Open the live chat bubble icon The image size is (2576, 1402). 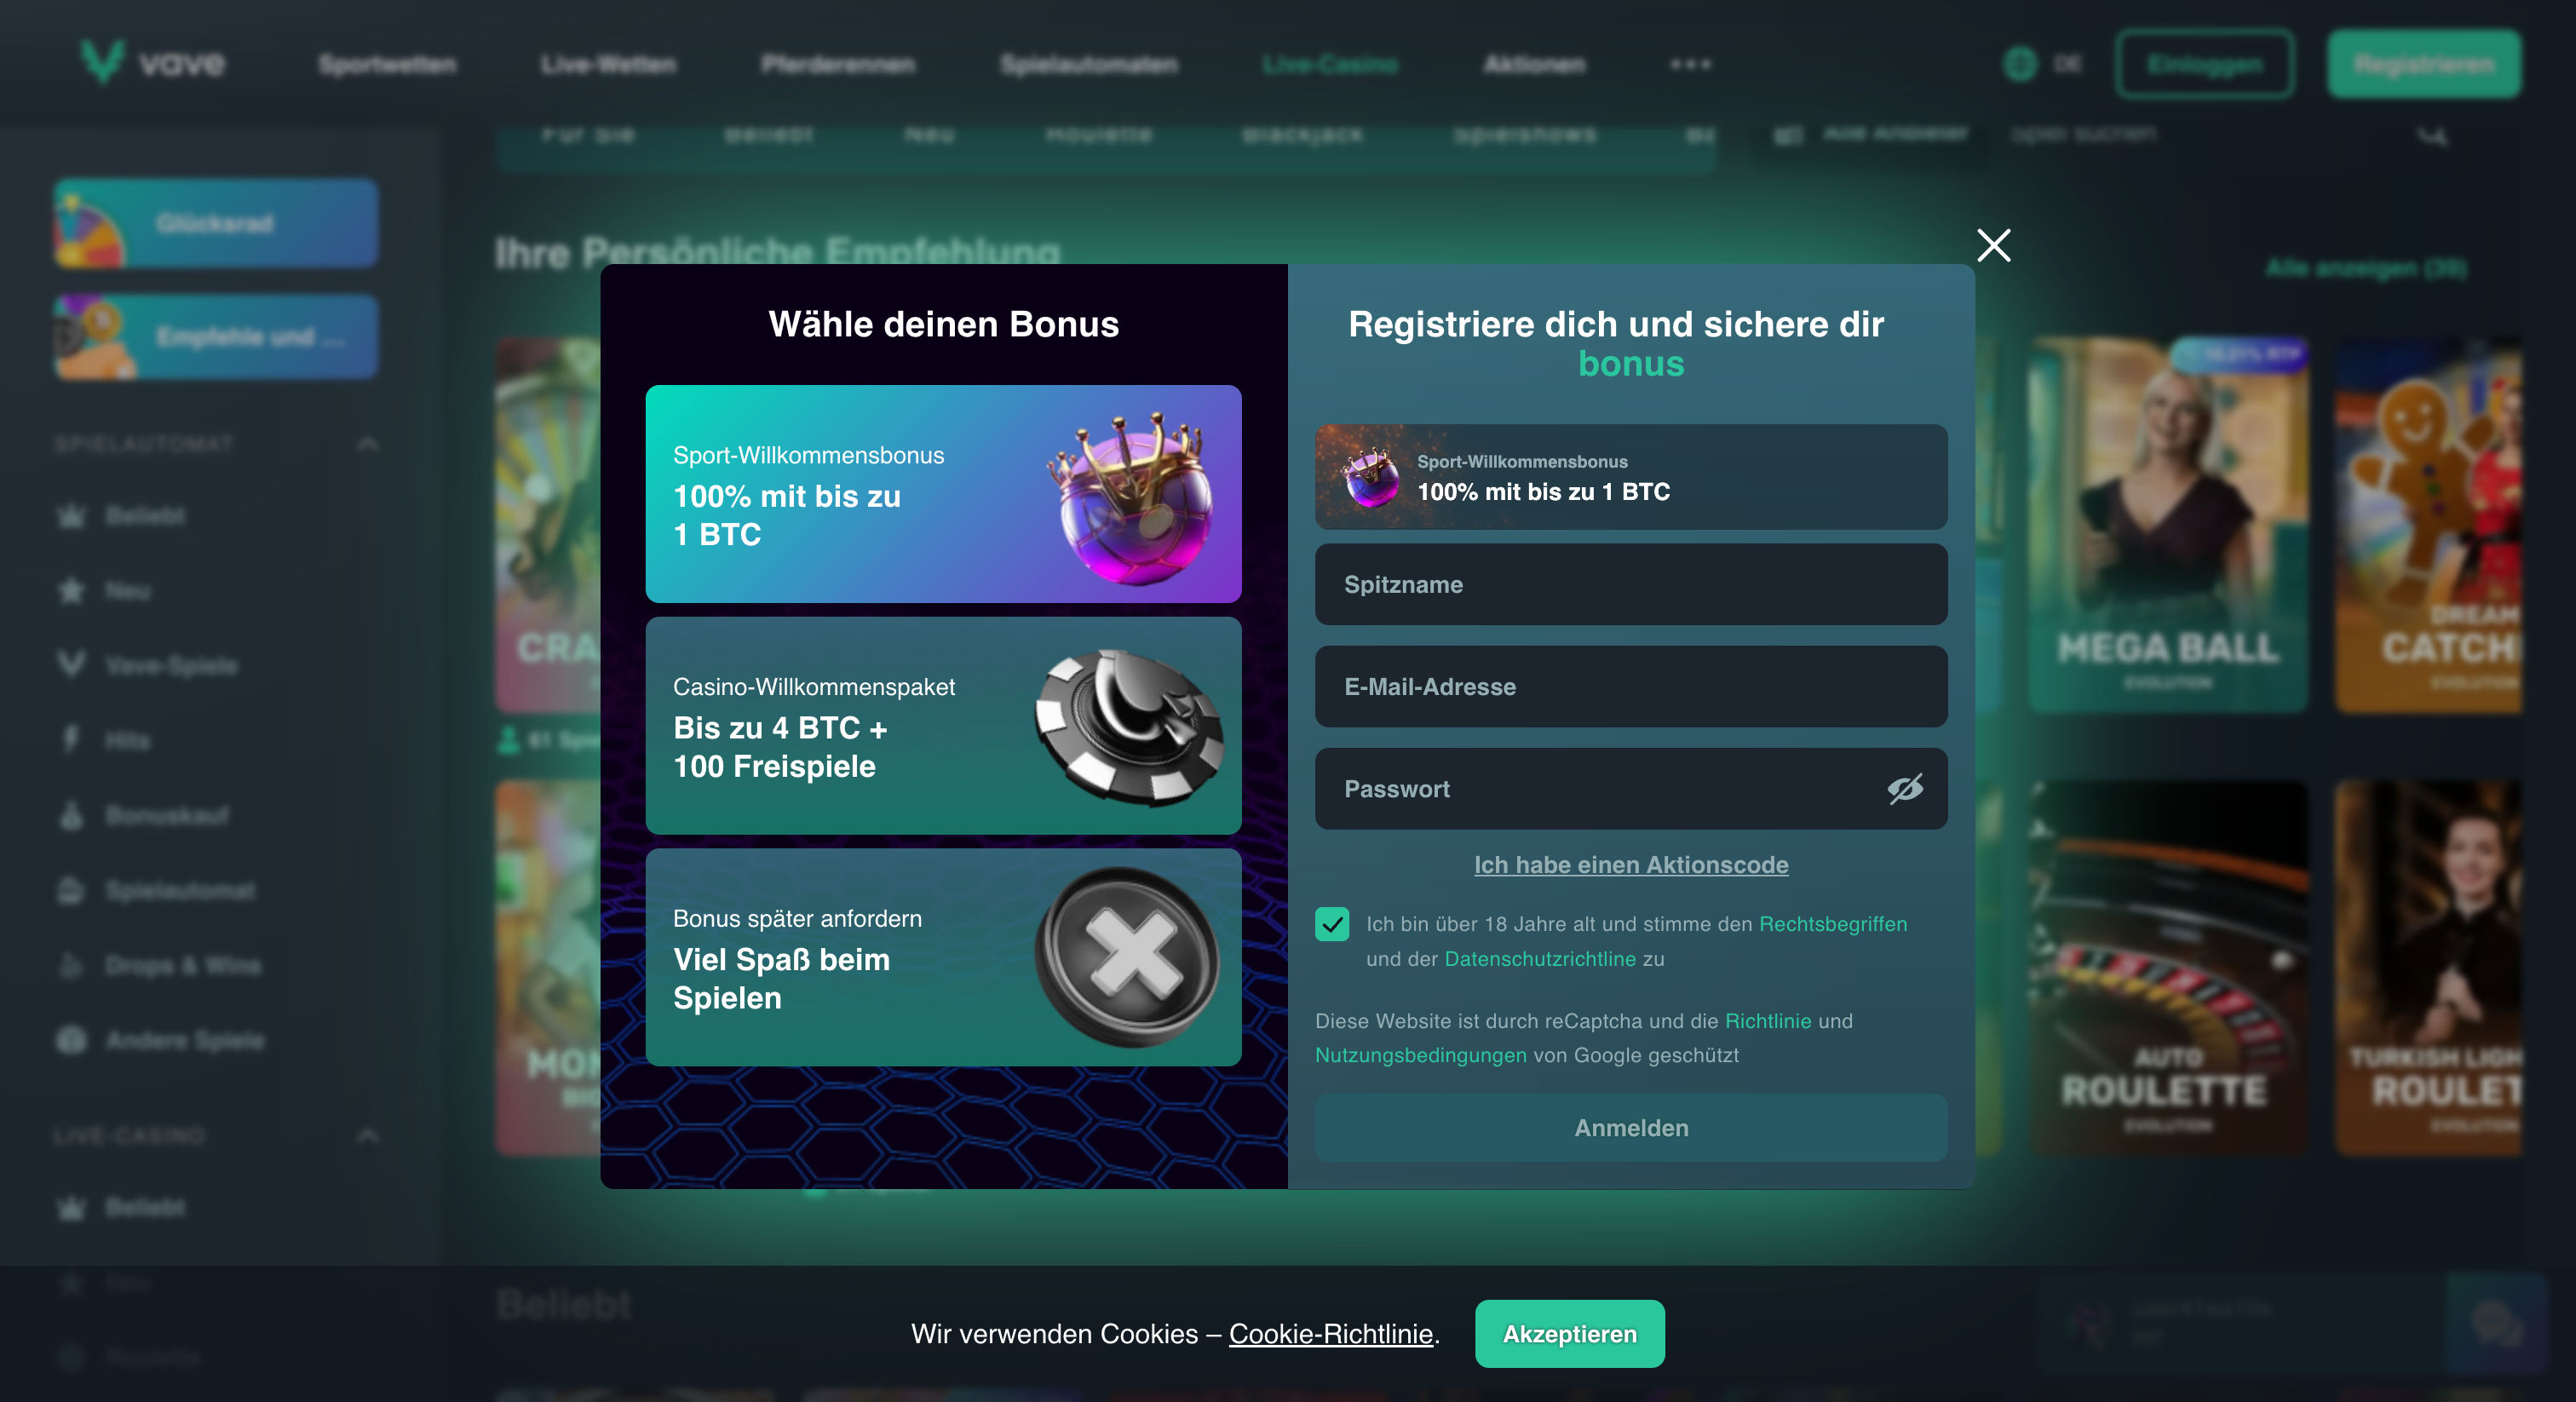2496,1324
